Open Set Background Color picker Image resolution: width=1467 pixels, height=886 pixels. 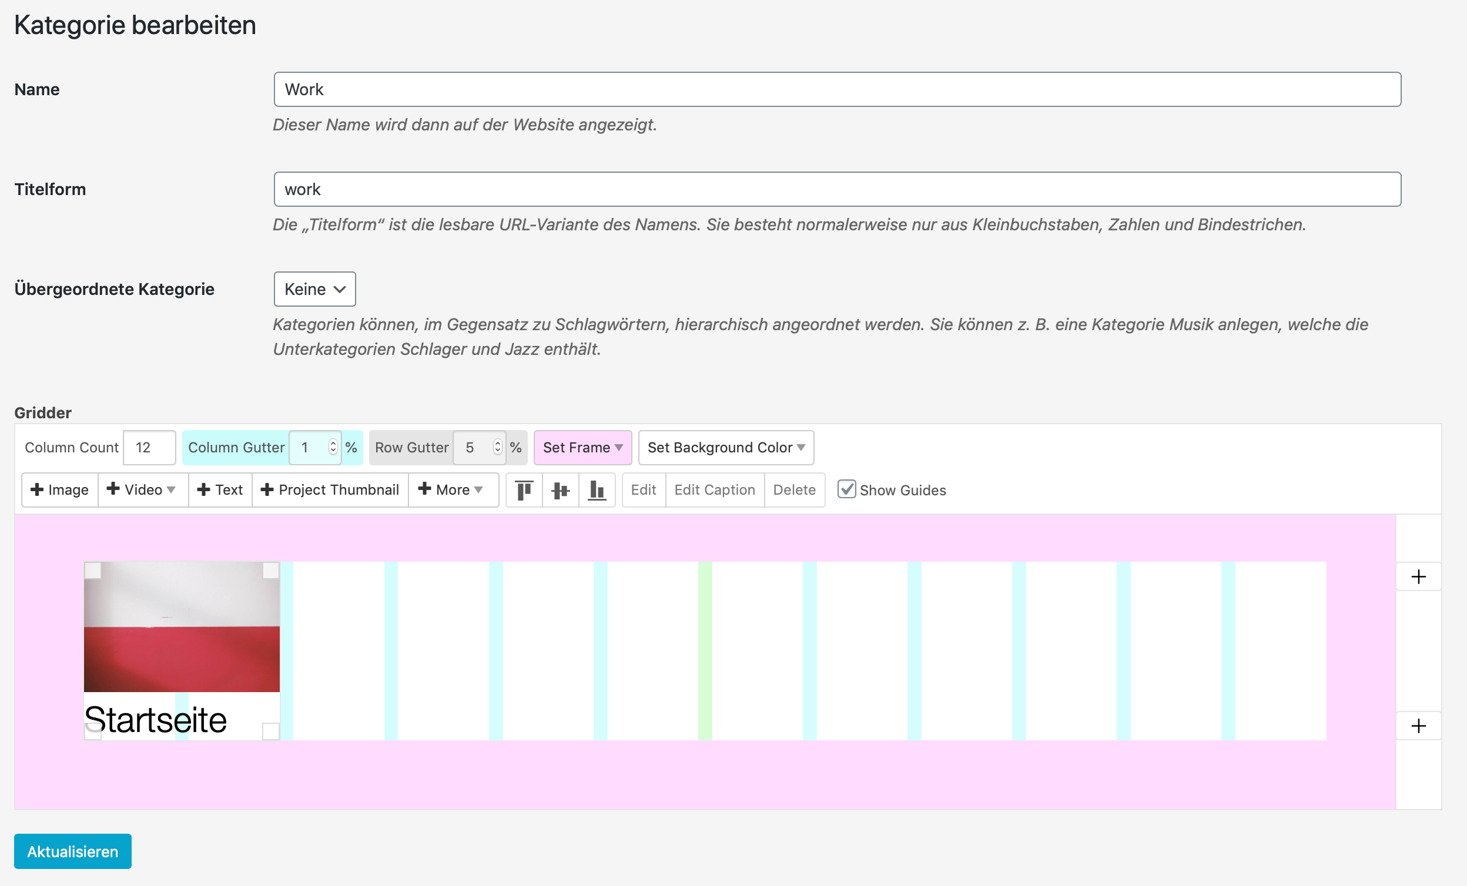725,448
